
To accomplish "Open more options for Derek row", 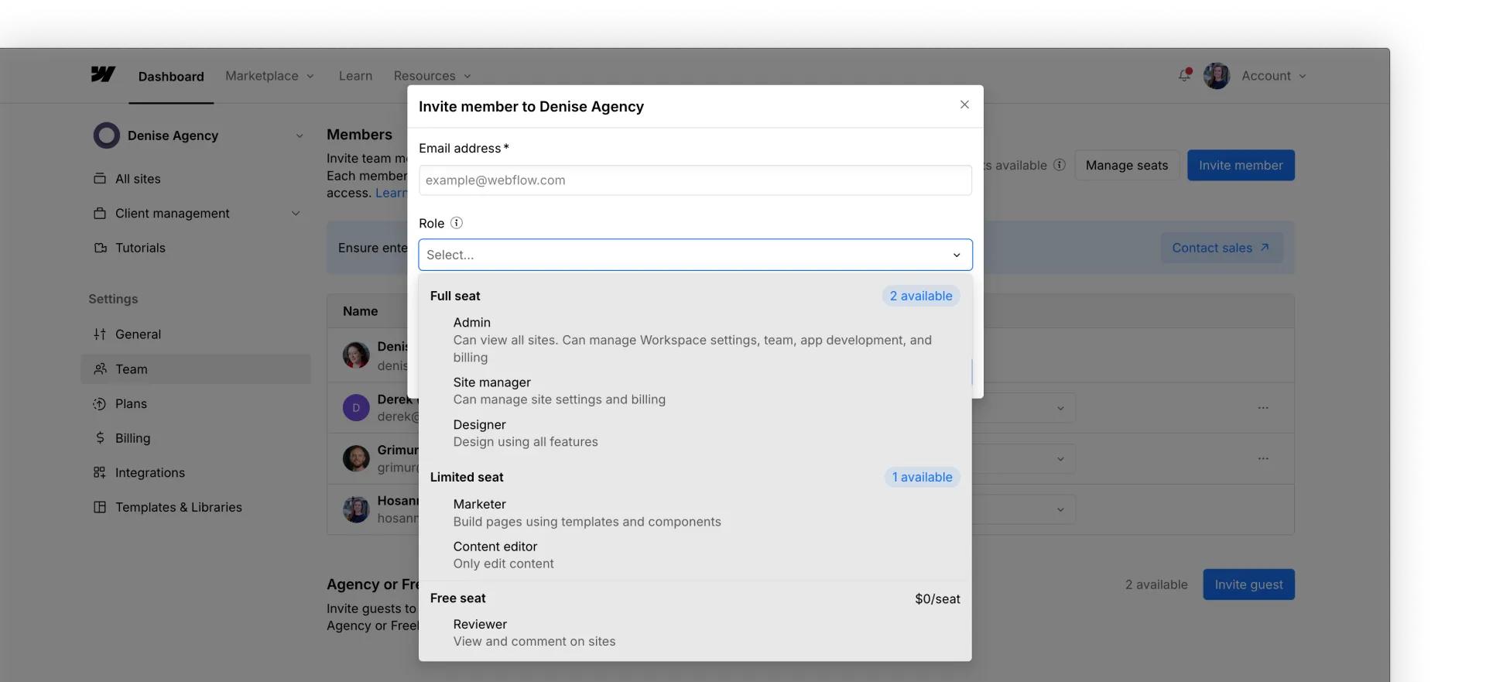I will point(1263,408).
